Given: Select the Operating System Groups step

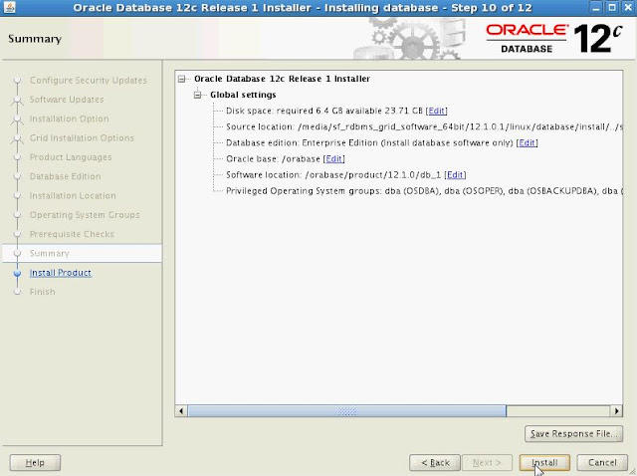Looking at the screenshot, I should 85,215.
